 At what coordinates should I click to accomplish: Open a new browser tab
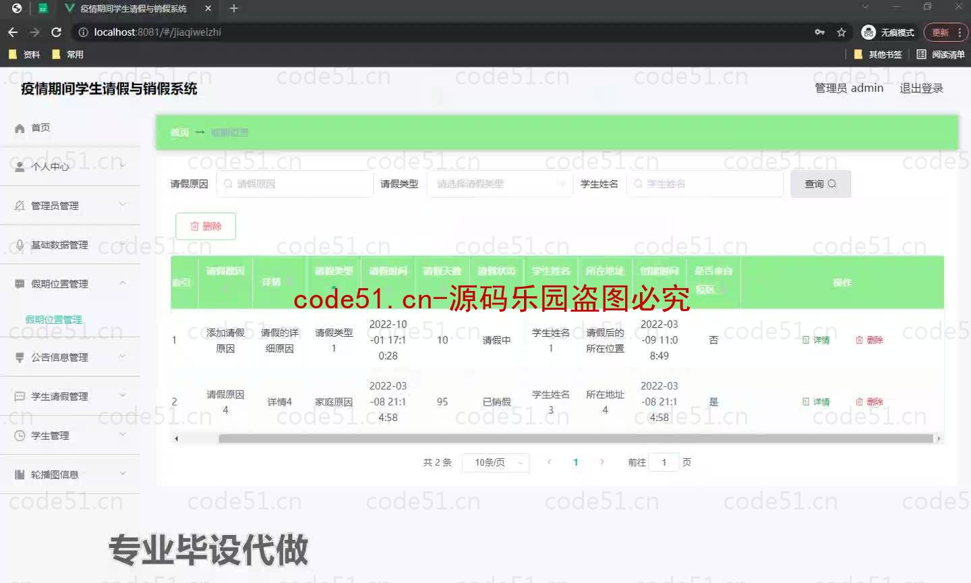[234, 8]
